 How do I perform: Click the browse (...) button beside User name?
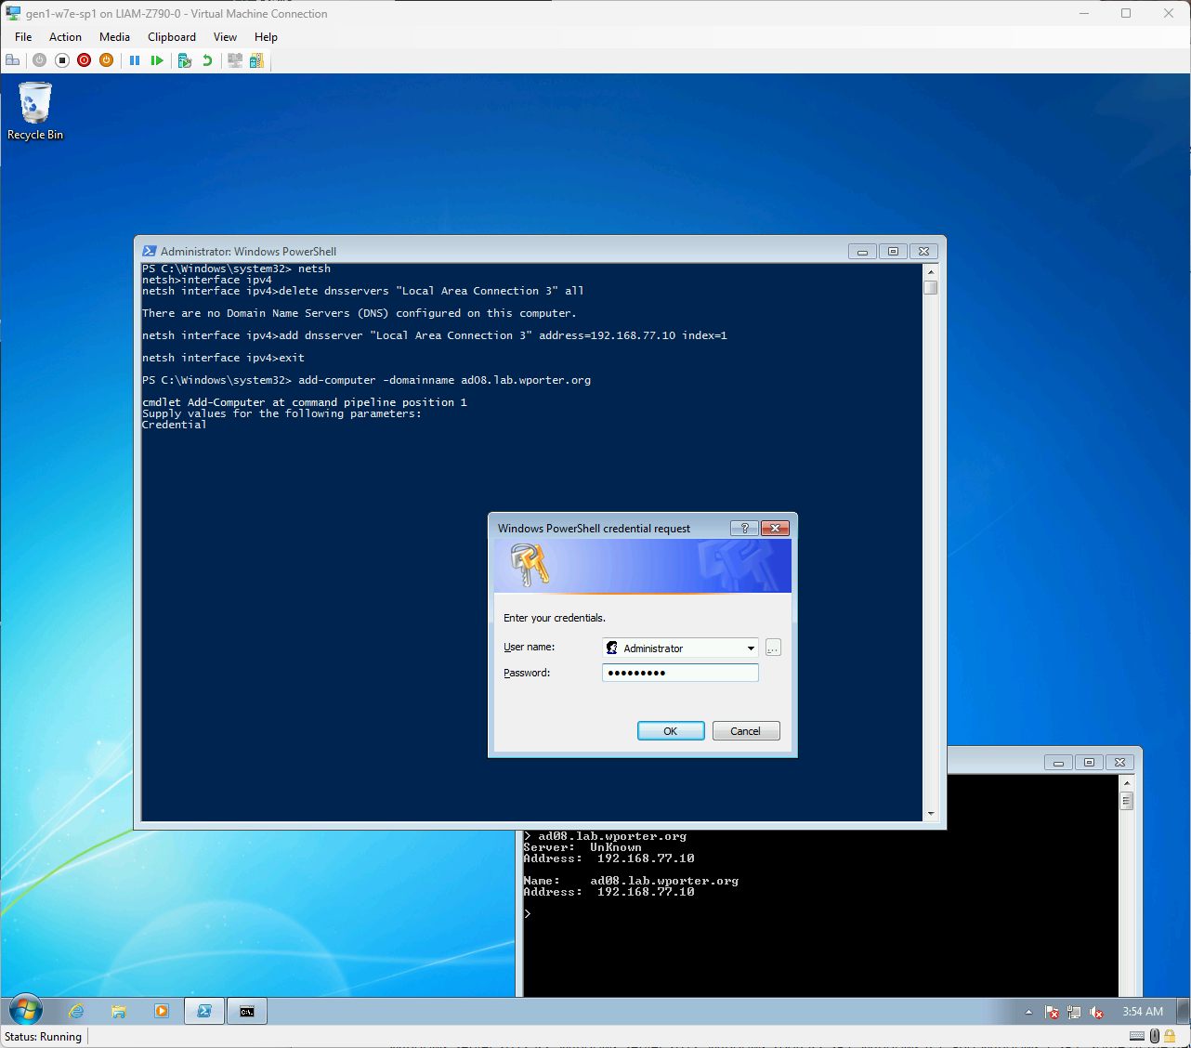tap(773, 648)
